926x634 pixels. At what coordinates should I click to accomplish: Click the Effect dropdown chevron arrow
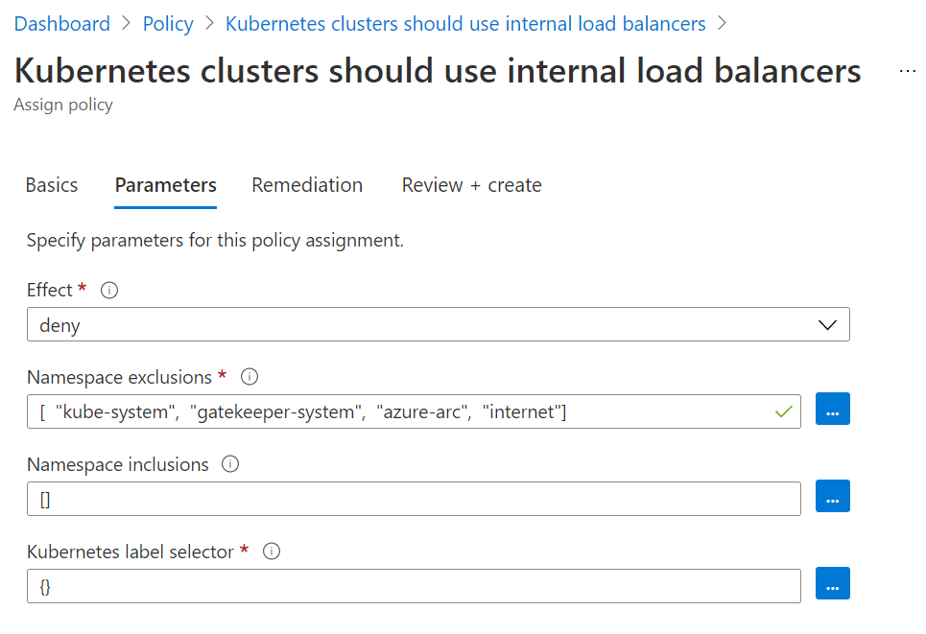pos(827,325)
